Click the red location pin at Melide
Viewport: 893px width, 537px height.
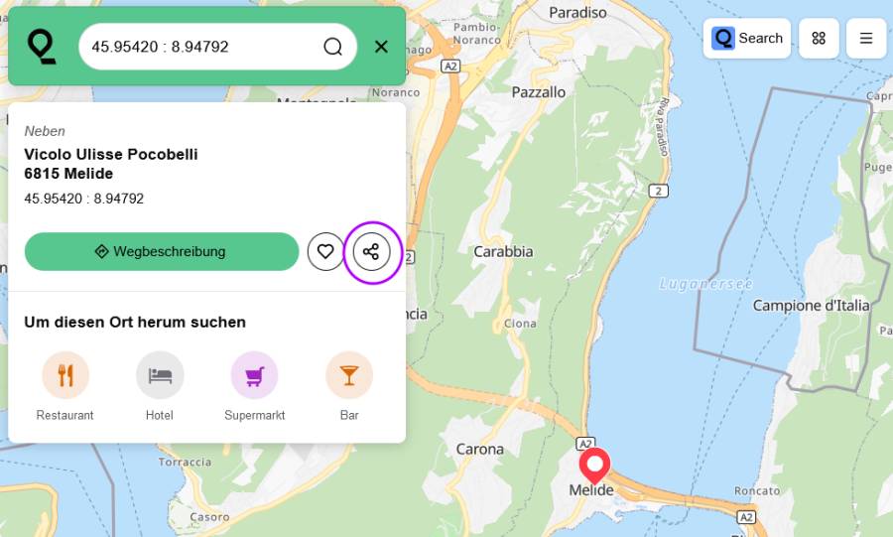[x=594, y=465]
